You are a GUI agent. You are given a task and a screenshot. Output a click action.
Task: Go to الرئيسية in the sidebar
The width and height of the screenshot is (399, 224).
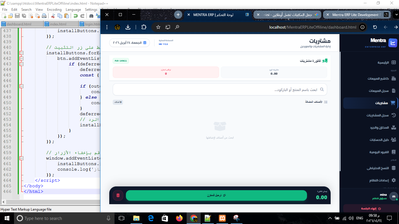(370, 62)
